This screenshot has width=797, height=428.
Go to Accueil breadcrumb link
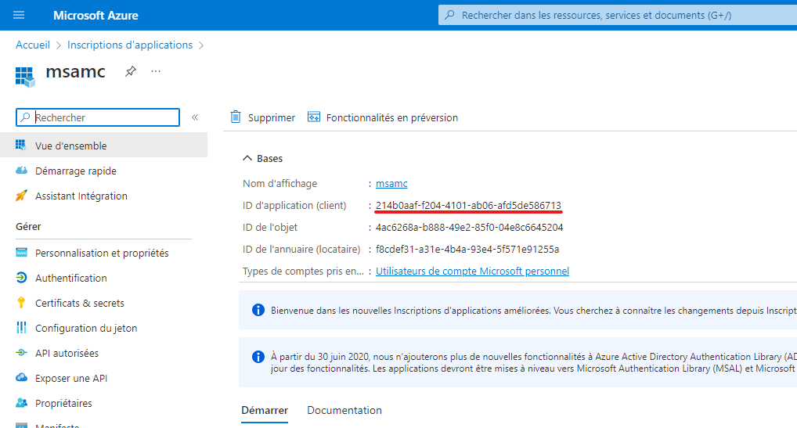coord(33,45)
